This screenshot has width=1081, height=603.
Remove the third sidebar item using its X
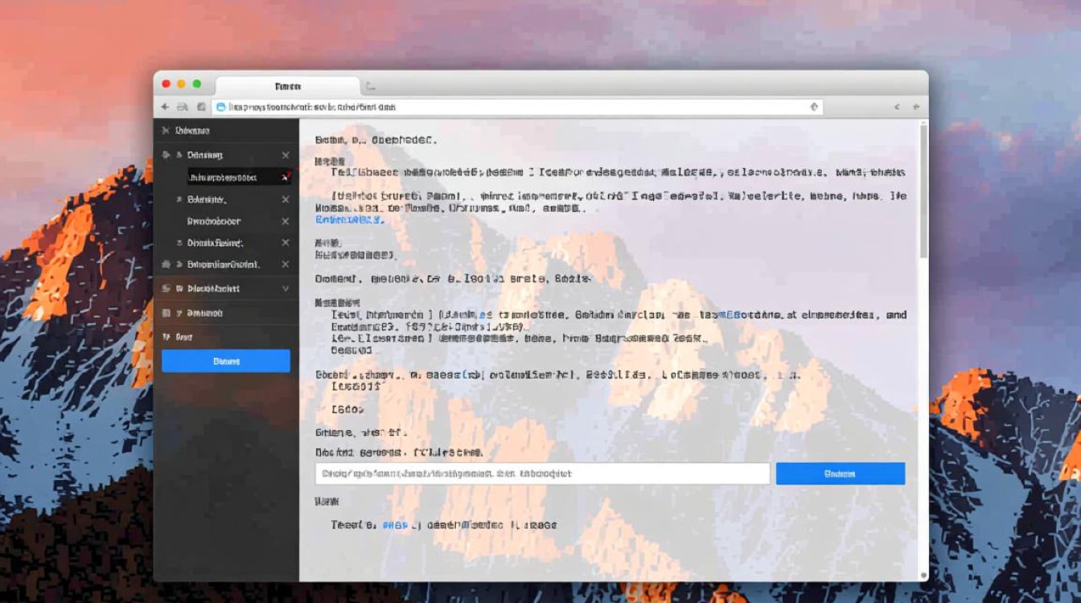coord(286,199)
